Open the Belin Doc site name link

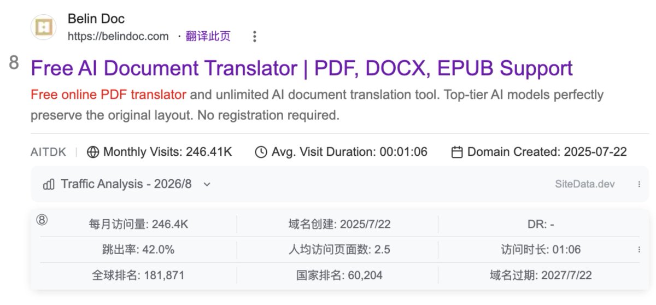pos(96,19)
